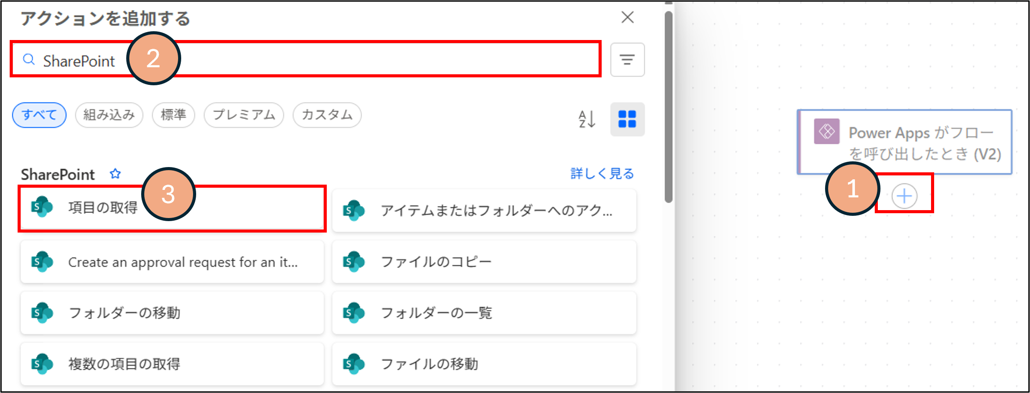Viewport: 1030px width, 393px height.
Task: Click the SharePoint search input field
Action: click(x=352, y=60)
